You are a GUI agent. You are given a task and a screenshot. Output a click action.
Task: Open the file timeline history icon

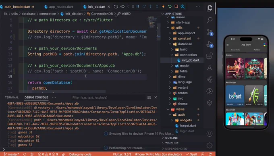tap(116, 6)
